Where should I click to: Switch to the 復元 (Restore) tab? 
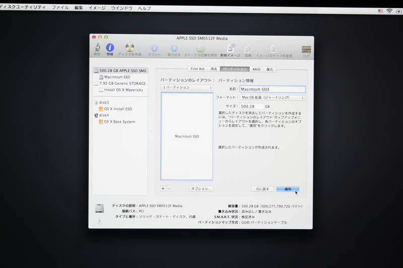tap(270, 69)
